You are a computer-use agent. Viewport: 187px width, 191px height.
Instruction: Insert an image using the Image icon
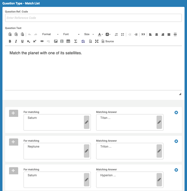point(56,41)
